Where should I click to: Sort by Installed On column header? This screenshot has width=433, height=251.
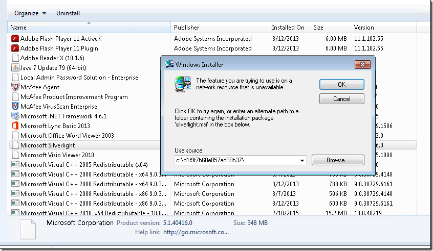point(289,27)
